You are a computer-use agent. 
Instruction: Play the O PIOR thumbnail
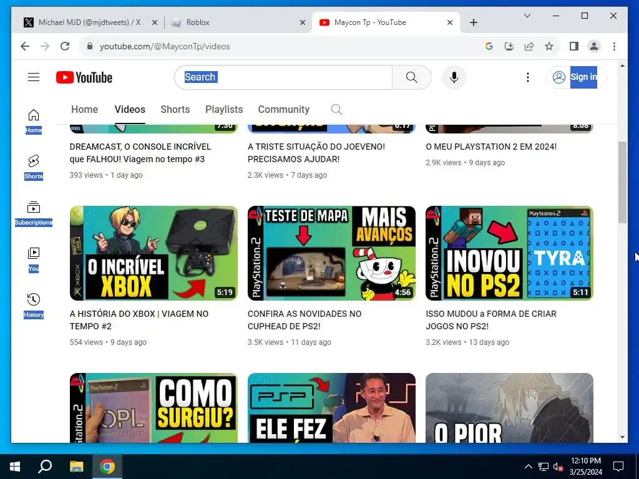tap(509, 408)
